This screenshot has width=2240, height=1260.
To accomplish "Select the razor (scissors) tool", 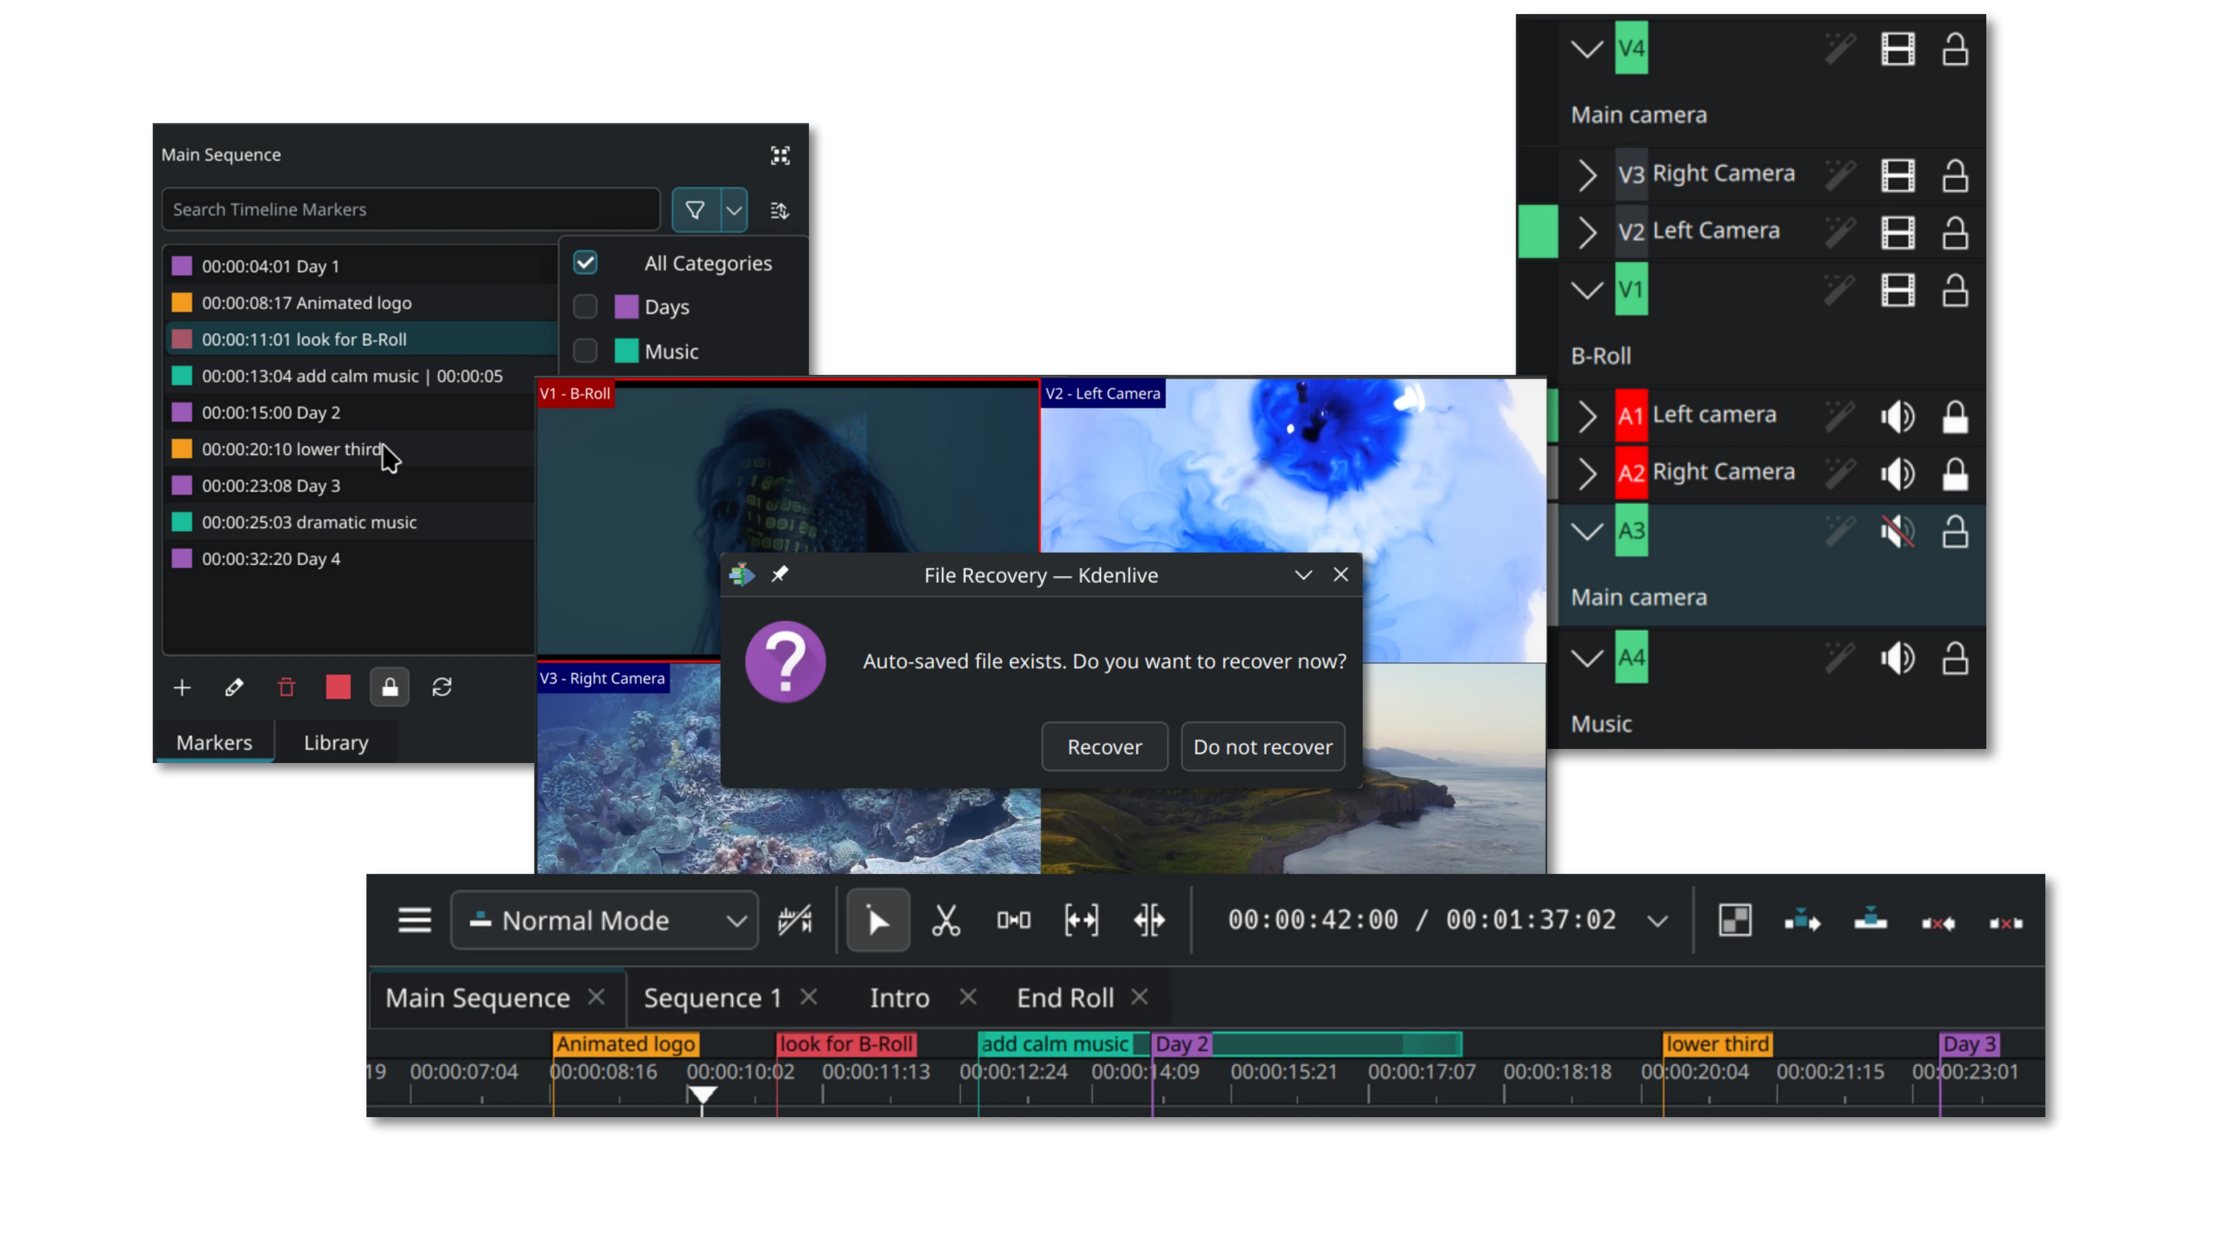I will click(945, 920).
